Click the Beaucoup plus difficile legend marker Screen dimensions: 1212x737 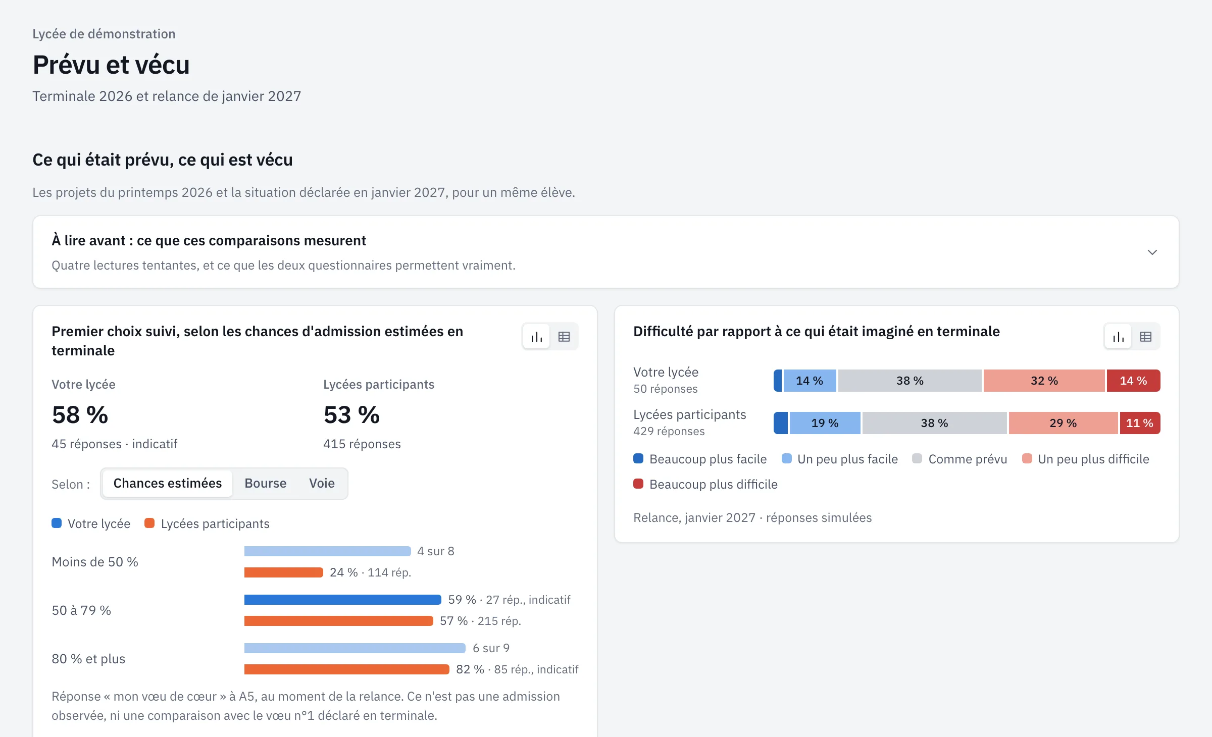(638, 484)
